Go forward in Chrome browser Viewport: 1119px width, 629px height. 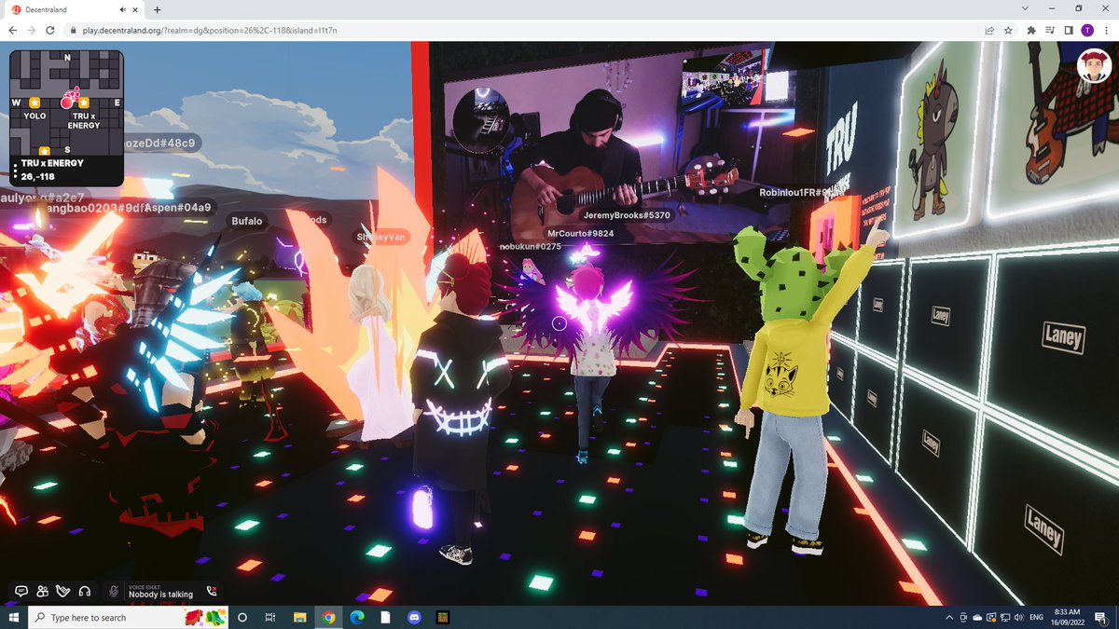[x=32, y=30]
